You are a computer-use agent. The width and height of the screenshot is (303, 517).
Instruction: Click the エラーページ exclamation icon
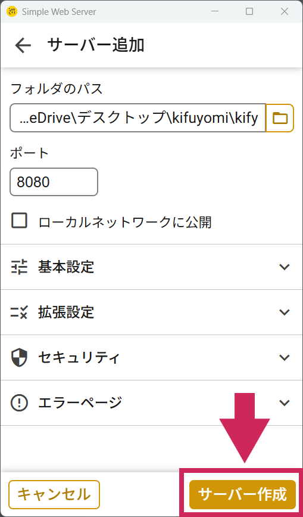[20, 403]
